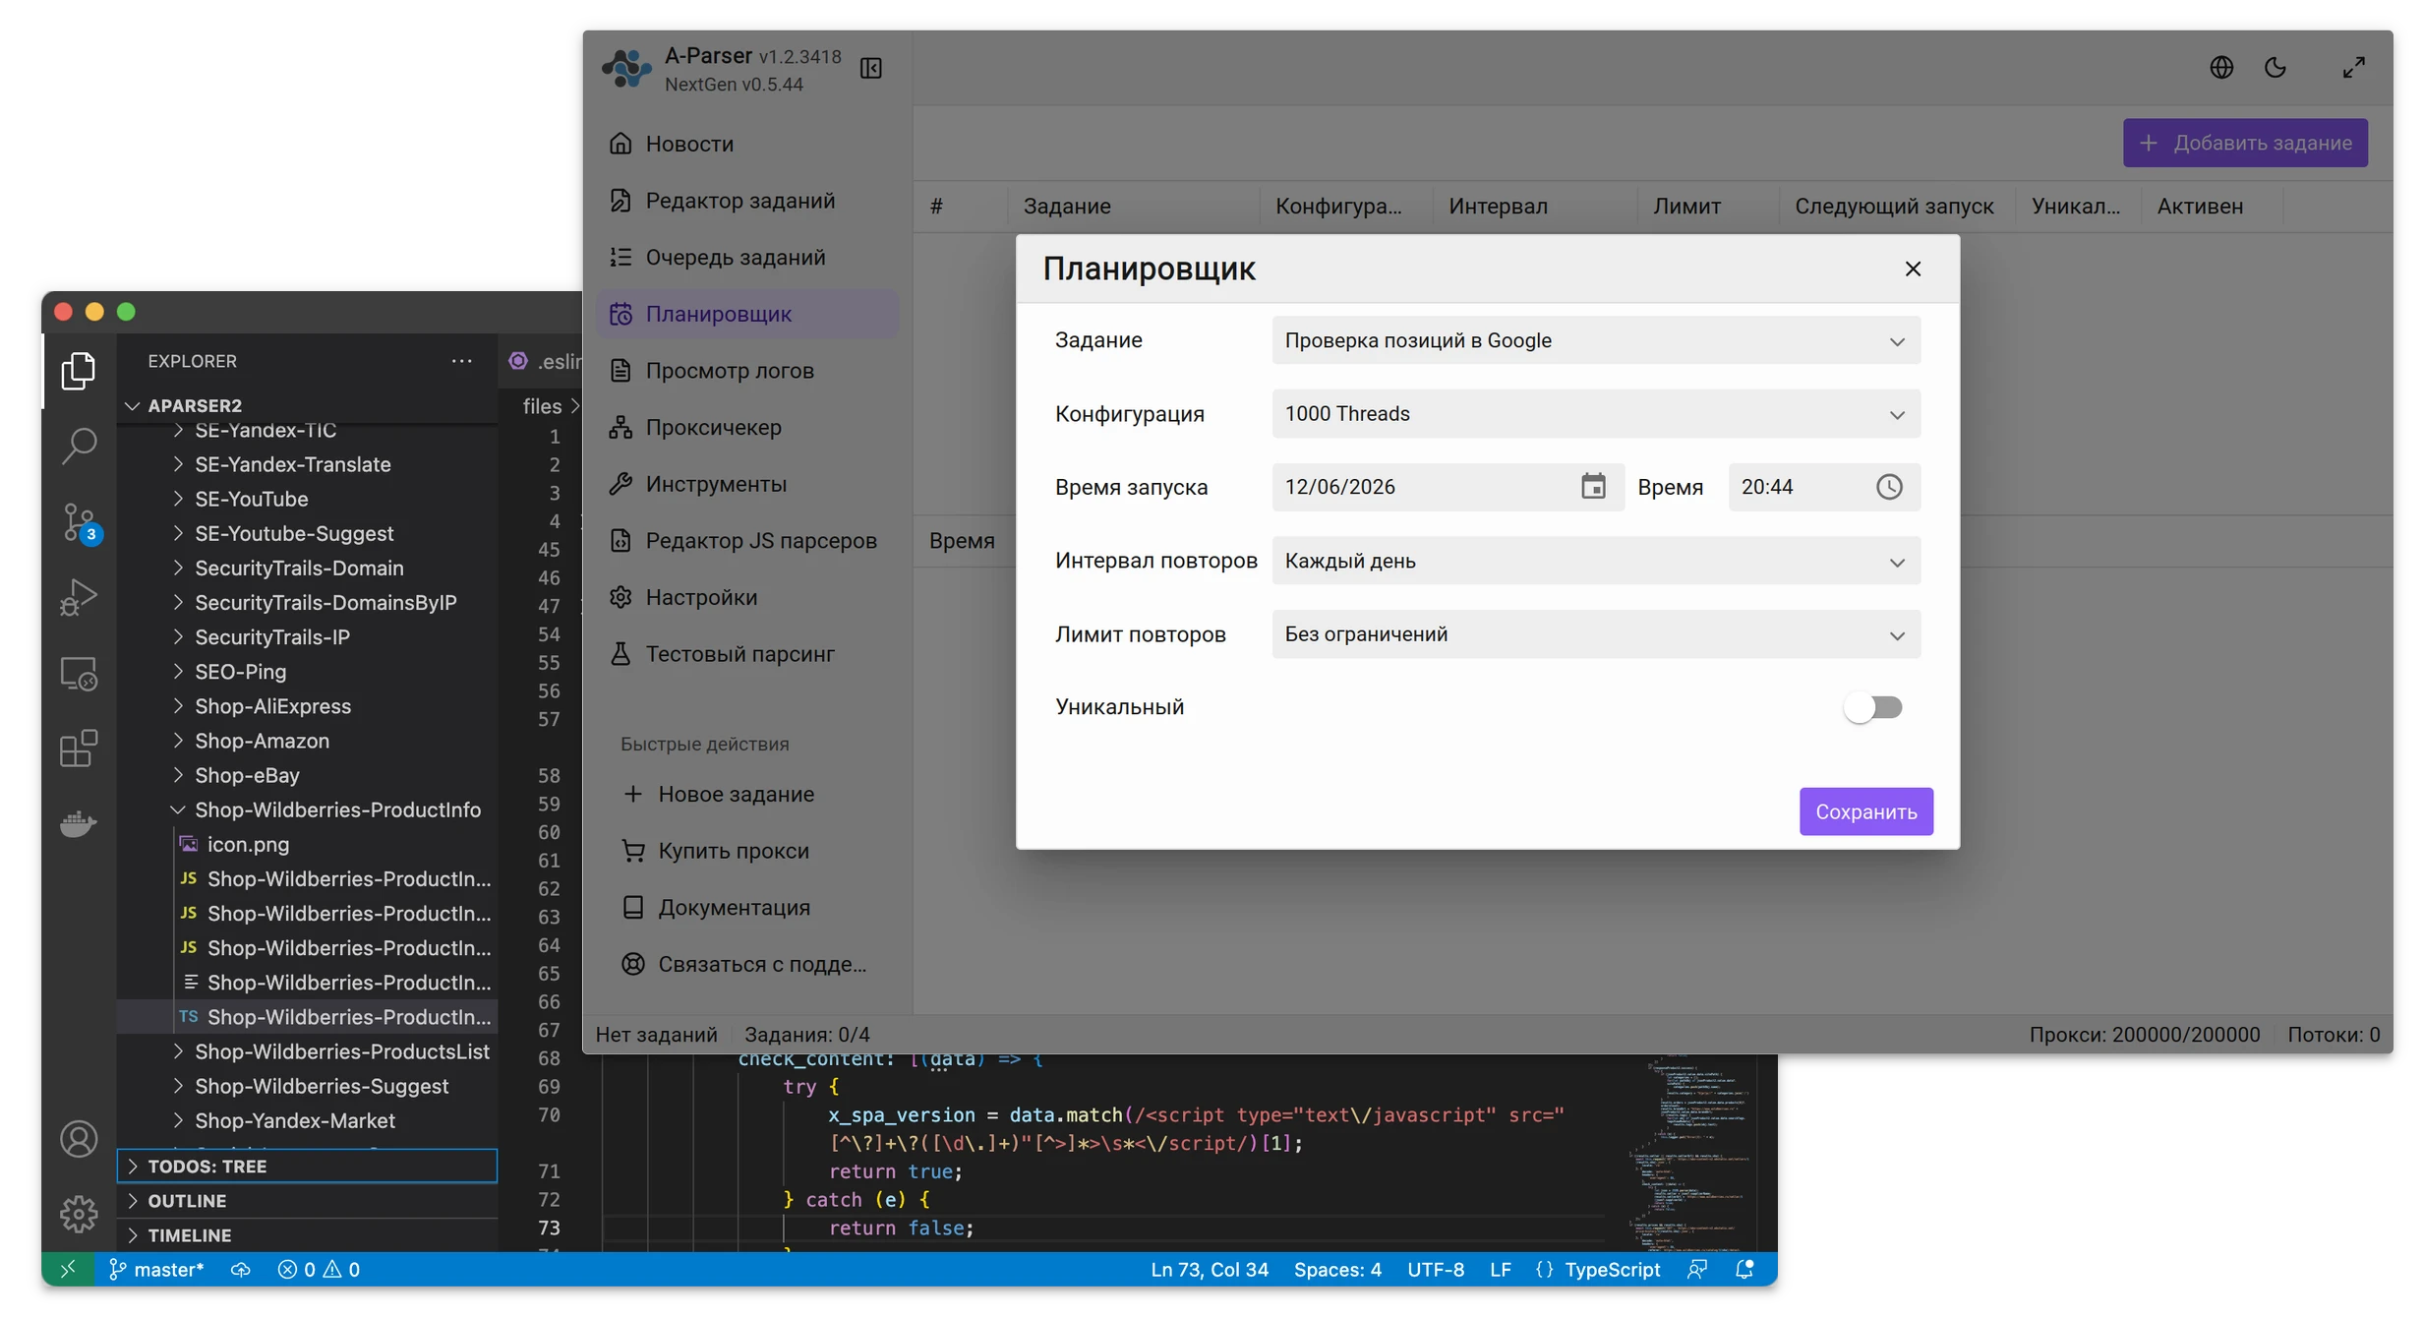Expand TIMELINE section
This screenshot has height=1318, width=2423.
(307, 1235)
